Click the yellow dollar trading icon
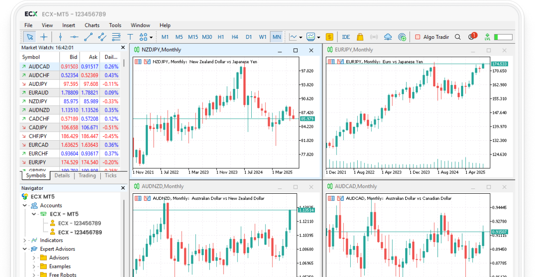Screen dimensions: 535x277 click(x=330, y=37)
